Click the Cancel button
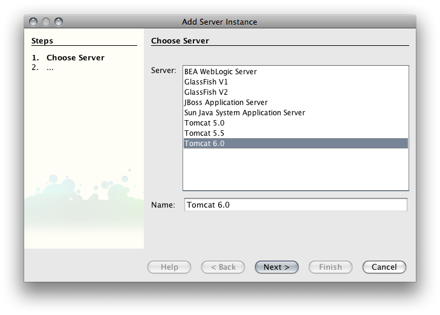This screenshot has height=315, width=440. [x=384, y=267]
